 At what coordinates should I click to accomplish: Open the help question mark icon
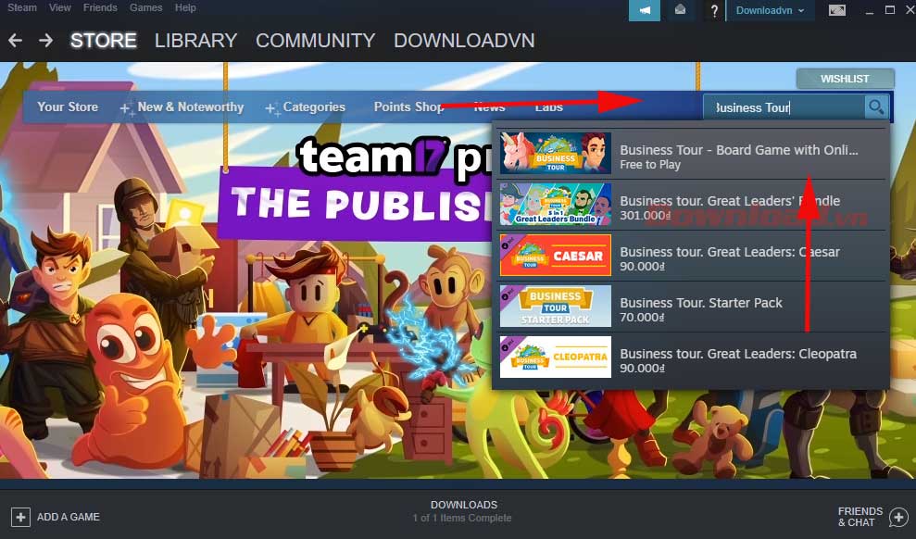click(714, 10)
